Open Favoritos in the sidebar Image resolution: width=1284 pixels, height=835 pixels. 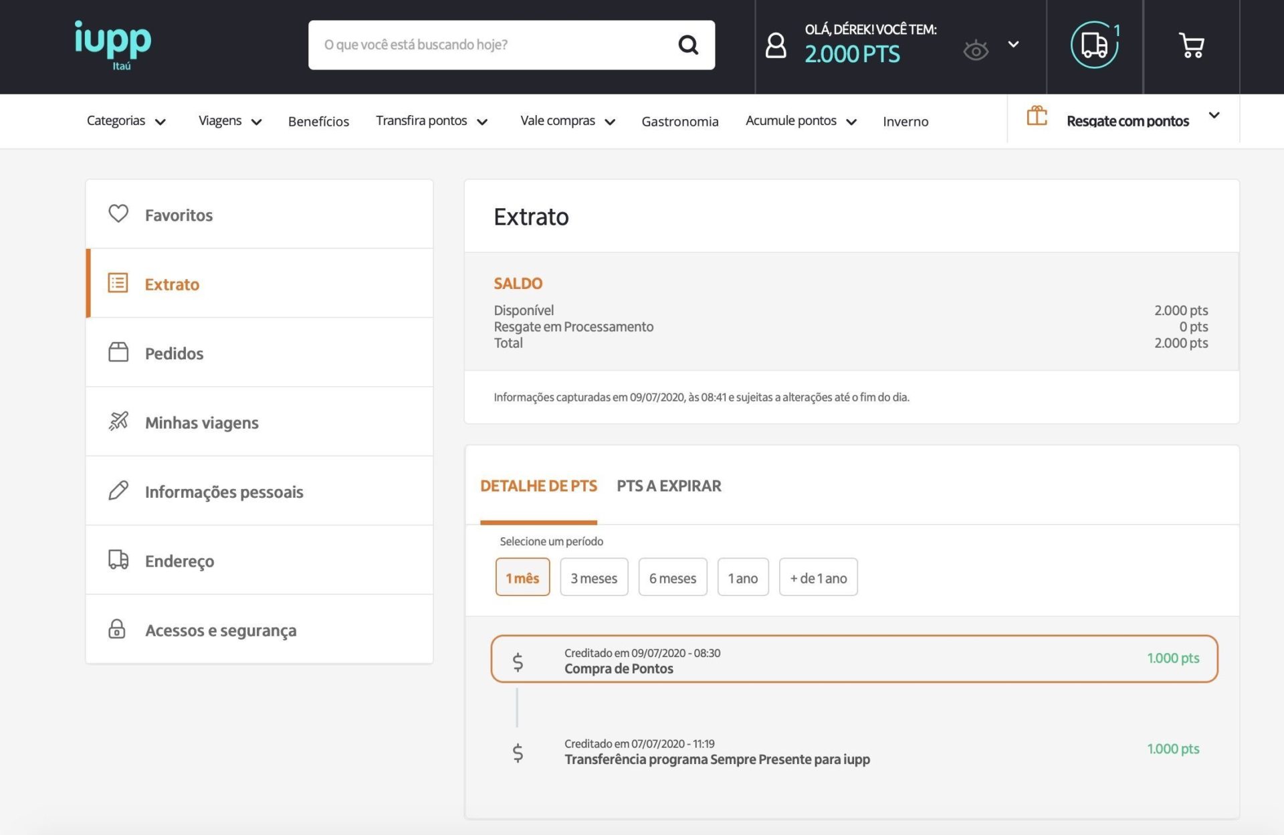259,214
